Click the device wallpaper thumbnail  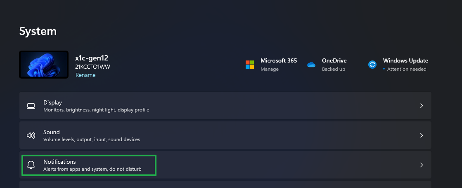point(44,65)
